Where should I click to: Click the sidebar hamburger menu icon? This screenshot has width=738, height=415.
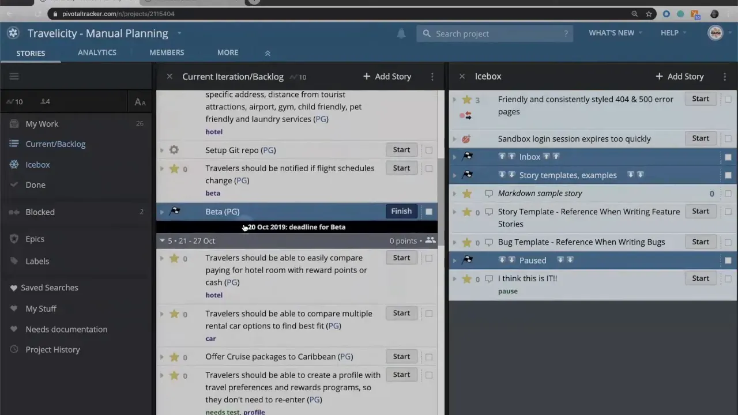click(x=14, y=76)
